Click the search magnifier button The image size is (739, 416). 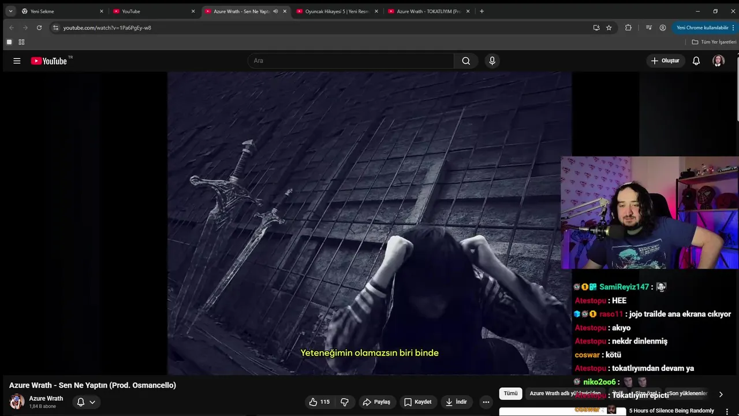[x=466, y=61]
